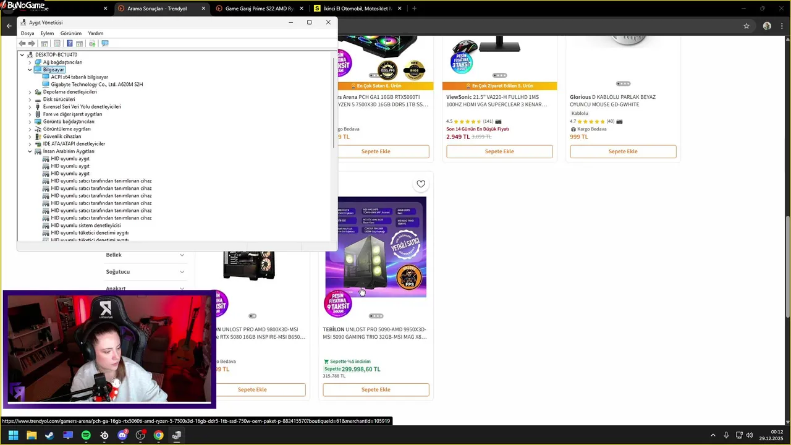Viewport: 791px width, 445px height.
Task: Add ViewSonic monitor to cart with Sepete Ekle
Action: click(499, 151)
